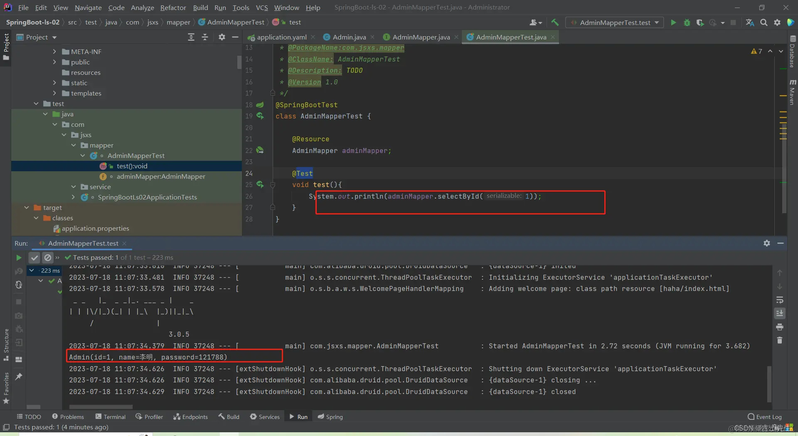This screenshot has height=436, width=798.
Task: Expand all in Project panel
Action: tap(191, 37)
